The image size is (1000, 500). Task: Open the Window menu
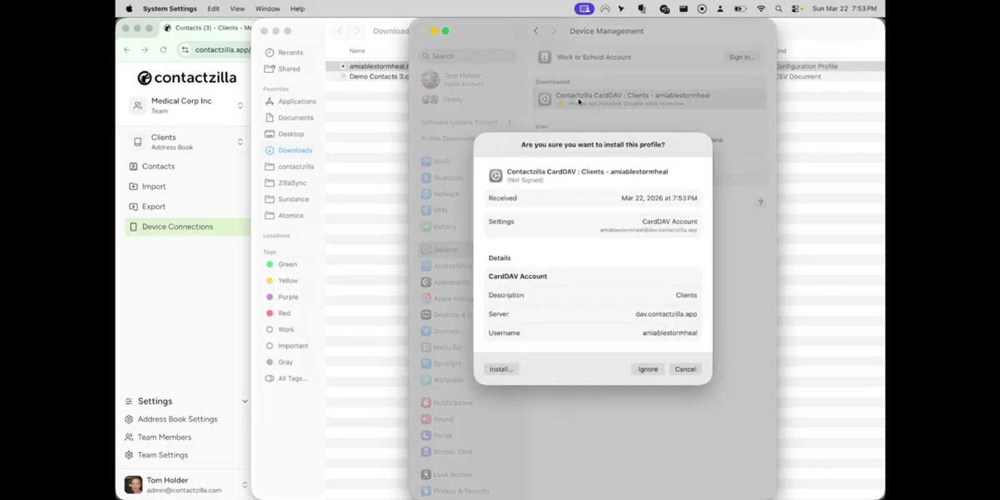[x=267, y=9]
